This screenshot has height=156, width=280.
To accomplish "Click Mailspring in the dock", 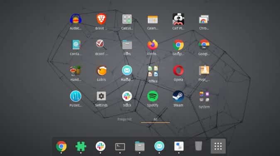I will [159, 146].
